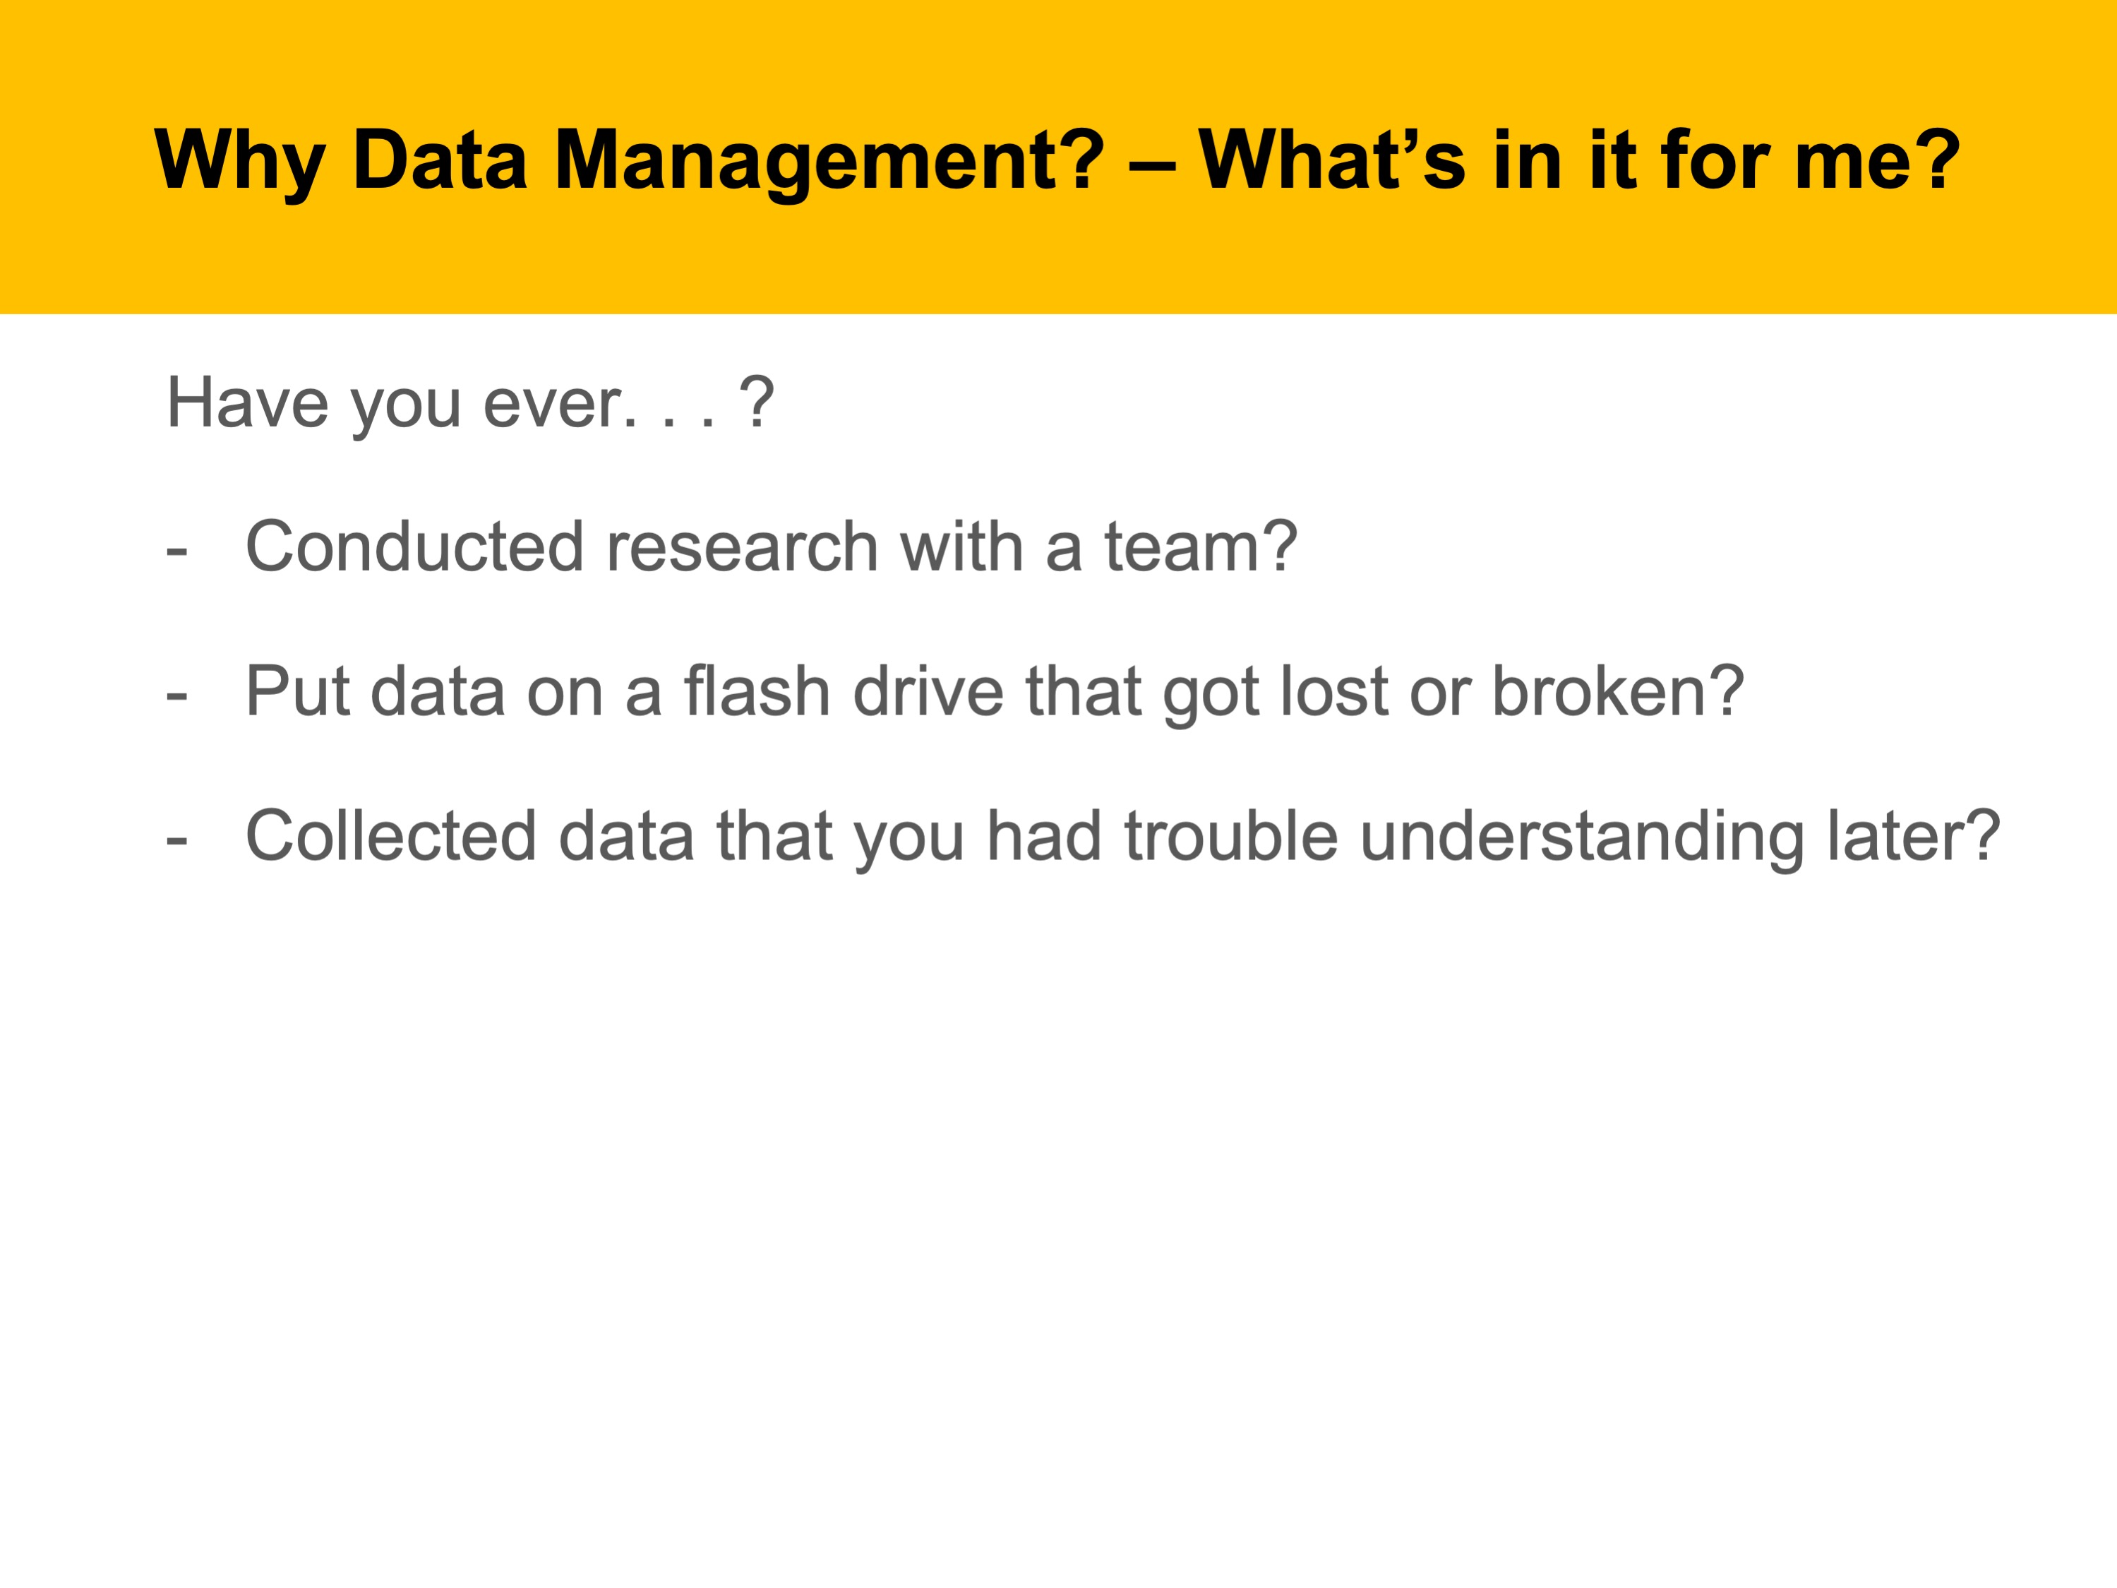Viewport: 2117px width, 1588px height.
Task: Click the dash before 'Put data'
Action: 176,696
